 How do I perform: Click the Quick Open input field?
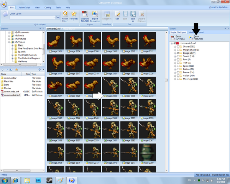pos(31,18)
